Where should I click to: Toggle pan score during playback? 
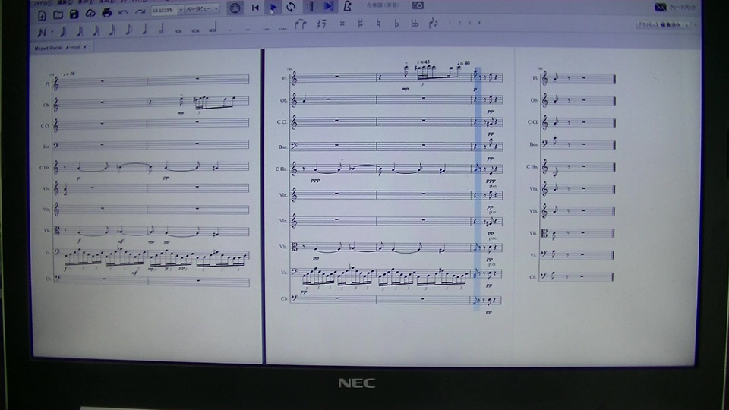(x=328, y=6)
